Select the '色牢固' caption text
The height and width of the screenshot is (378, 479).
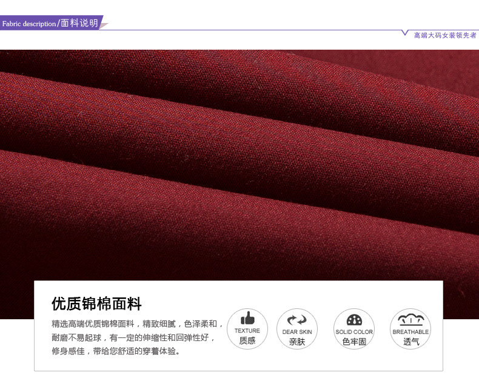[x=354, y=342]
